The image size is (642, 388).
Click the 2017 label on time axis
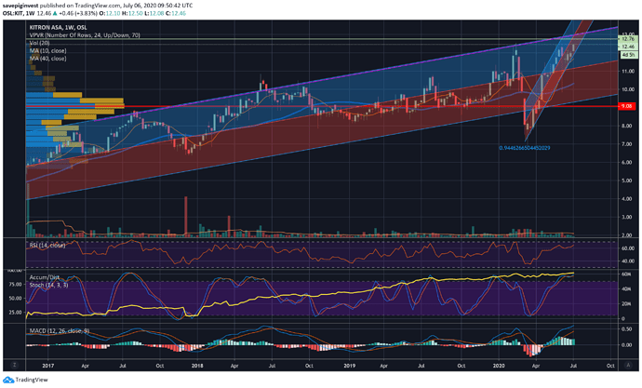[47, 366]
